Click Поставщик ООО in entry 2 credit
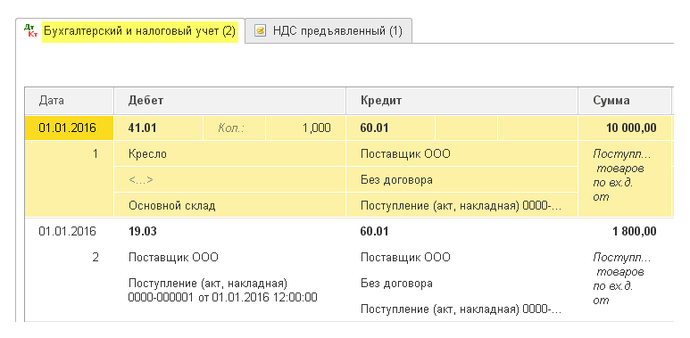The height and width of the screenshot is (338, 690). coord(405,257)
